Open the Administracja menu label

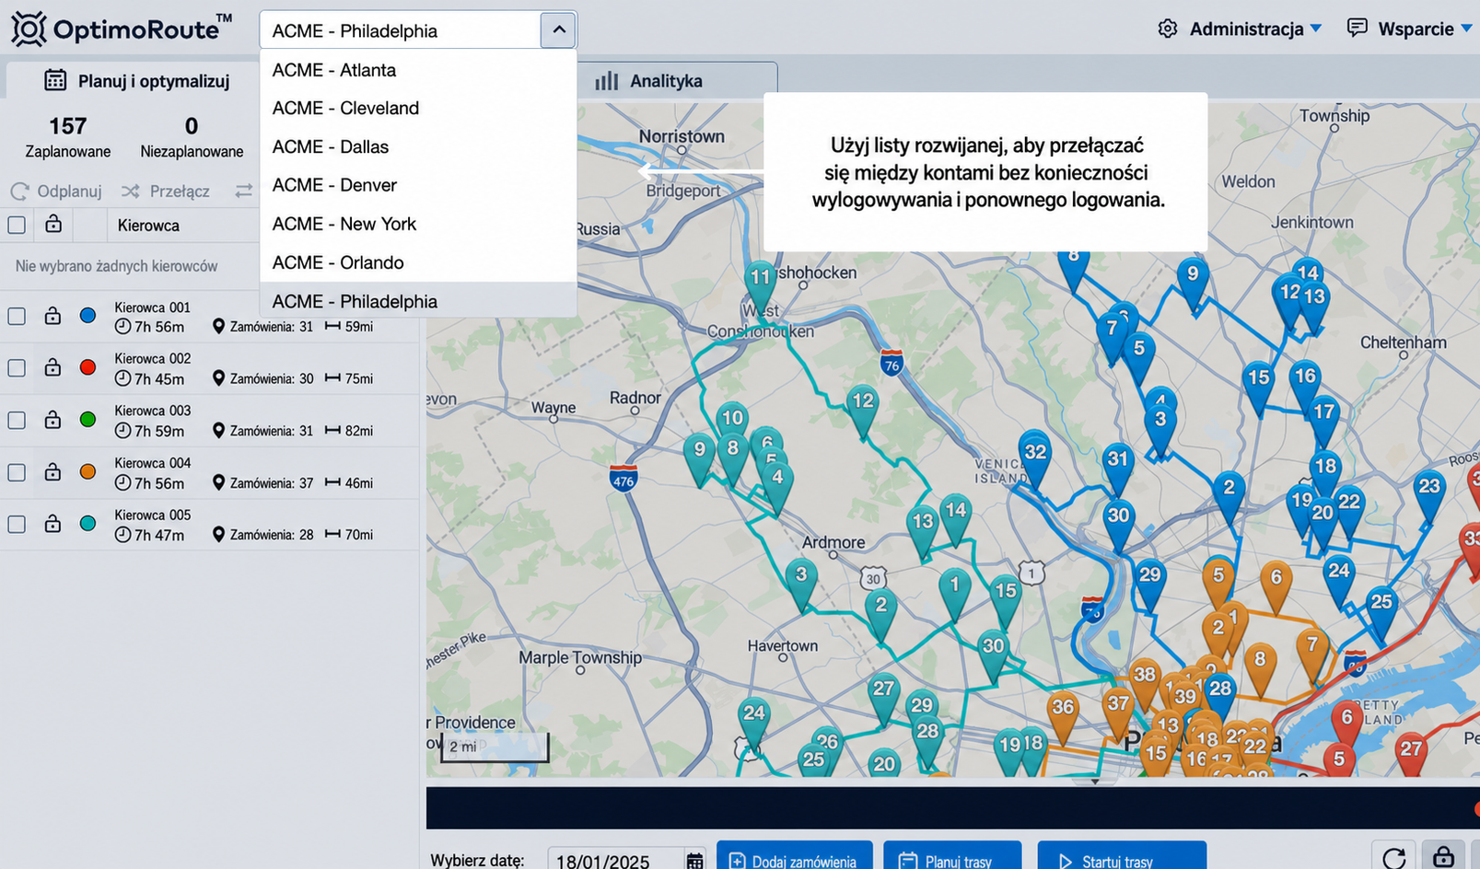pos(1246,29)
